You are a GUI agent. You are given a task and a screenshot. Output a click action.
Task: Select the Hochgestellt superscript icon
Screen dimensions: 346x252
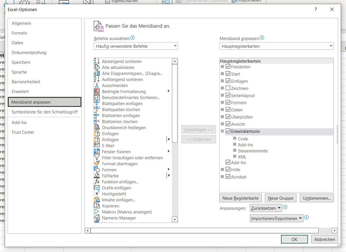point(97,194)
